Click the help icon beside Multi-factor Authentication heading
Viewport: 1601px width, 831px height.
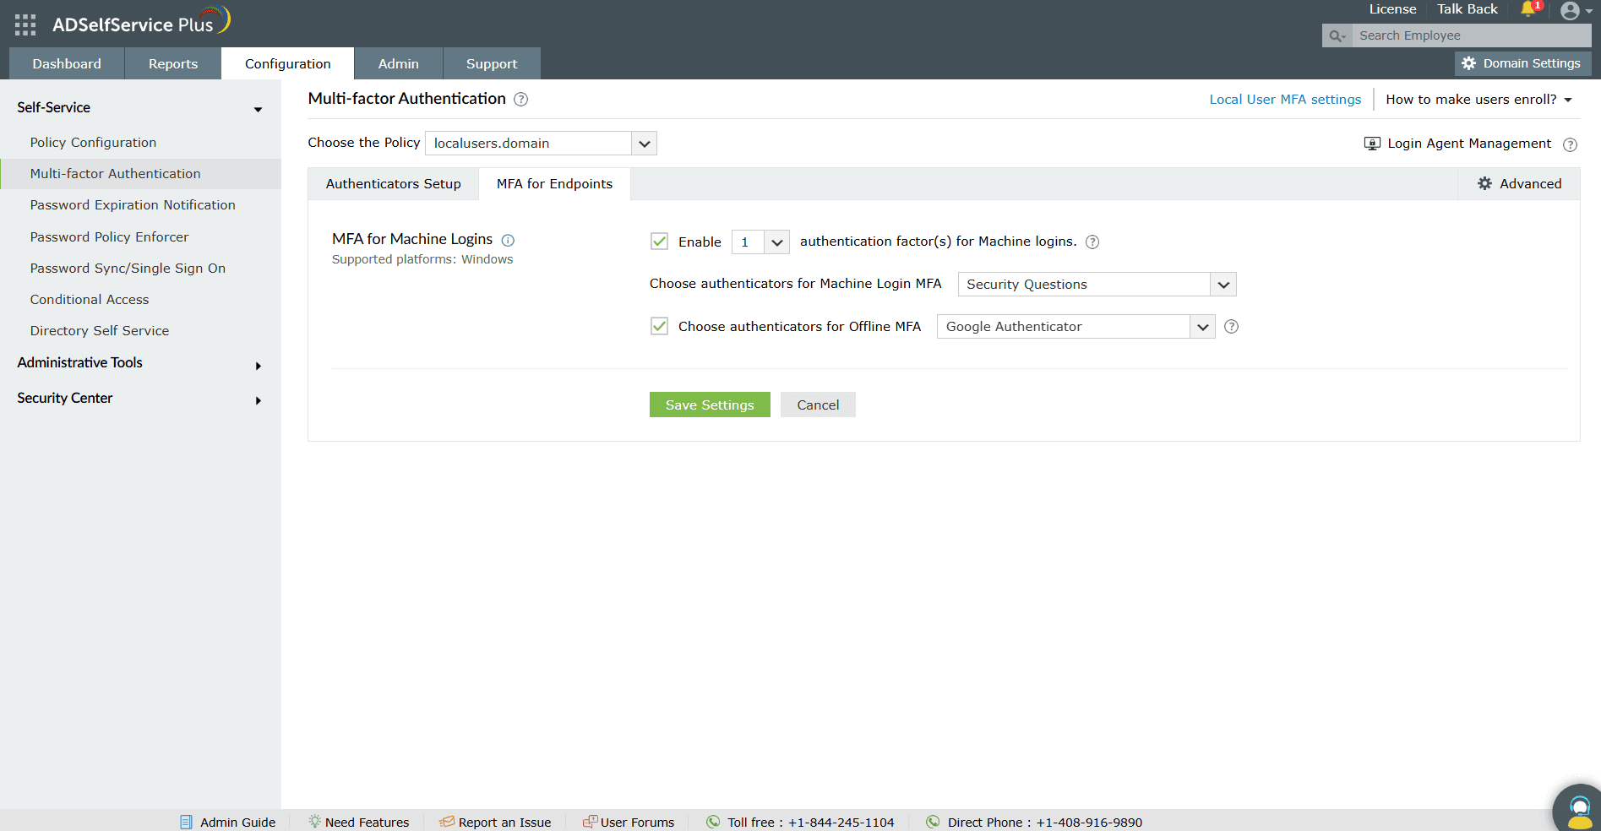(521, 99)
